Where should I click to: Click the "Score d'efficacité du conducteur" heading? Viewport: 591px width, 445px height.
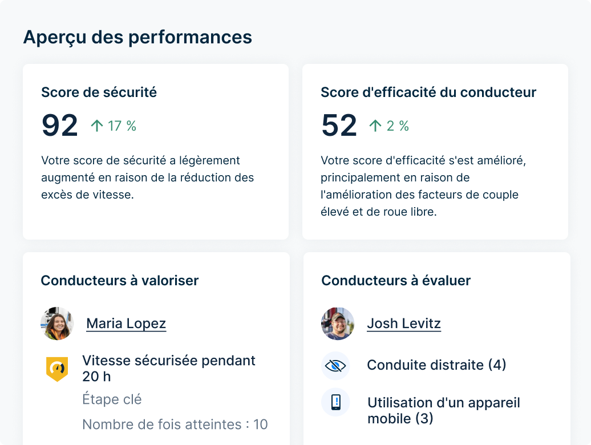[428, 92]
